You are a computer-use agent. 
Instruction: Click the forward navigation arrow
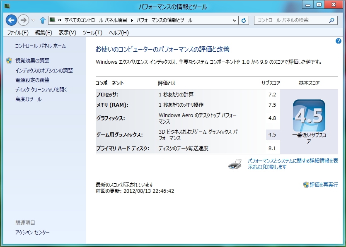coord(23,20)
